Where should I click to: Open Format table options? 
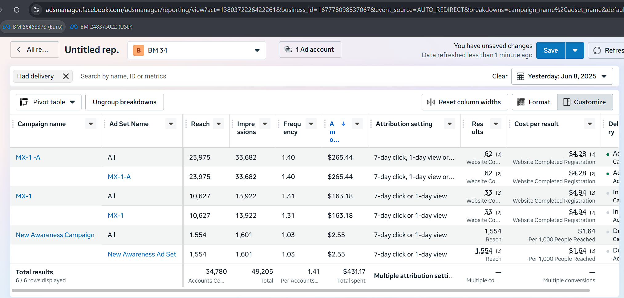535,102
